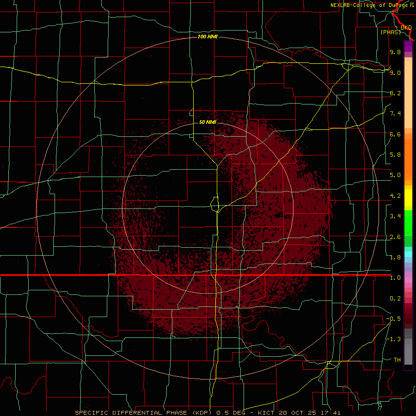The image size is (416, 416).
Task: Click the 5.0 scale value
Action: tap(395, 175)
